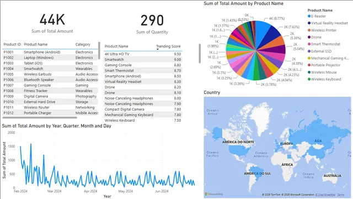Click the Year axis title of line chart
The image size is (353, 199).
pyautogui.click(x=107, y=196)
